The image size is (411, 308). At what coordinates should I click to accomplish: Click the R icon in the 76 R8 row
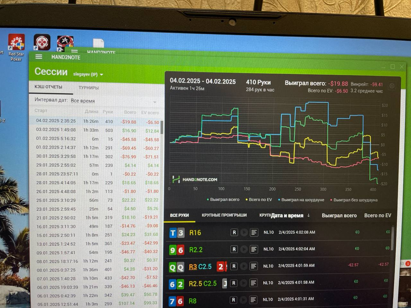point(233,300)
